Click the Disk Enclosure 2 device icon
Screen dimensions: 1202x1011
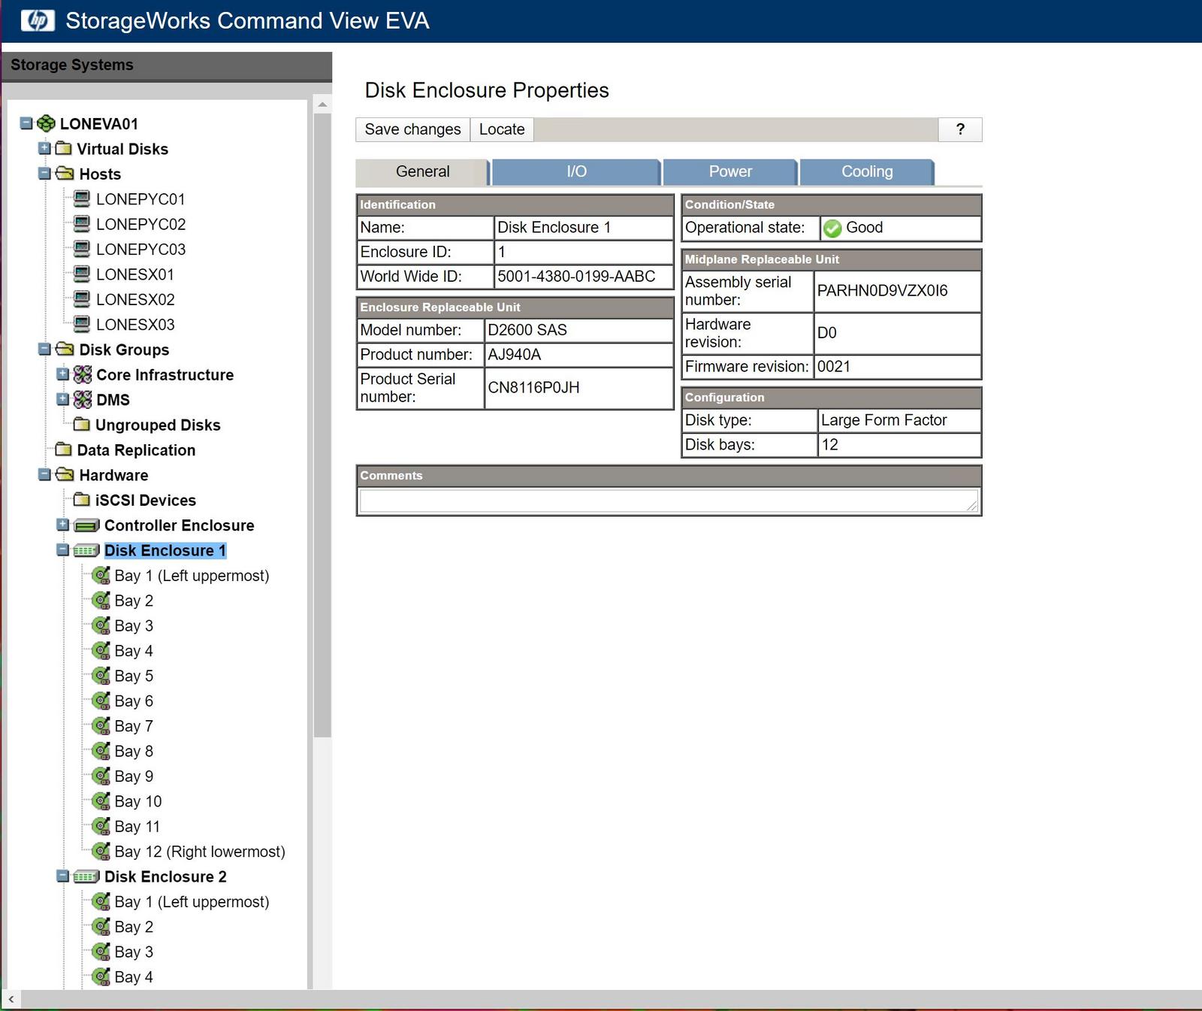[x=86, y=876]
